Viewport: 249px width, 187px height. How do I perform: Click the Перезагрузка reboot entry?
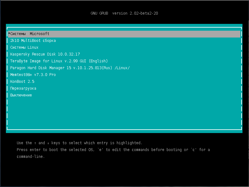click(x=23, y=88)
